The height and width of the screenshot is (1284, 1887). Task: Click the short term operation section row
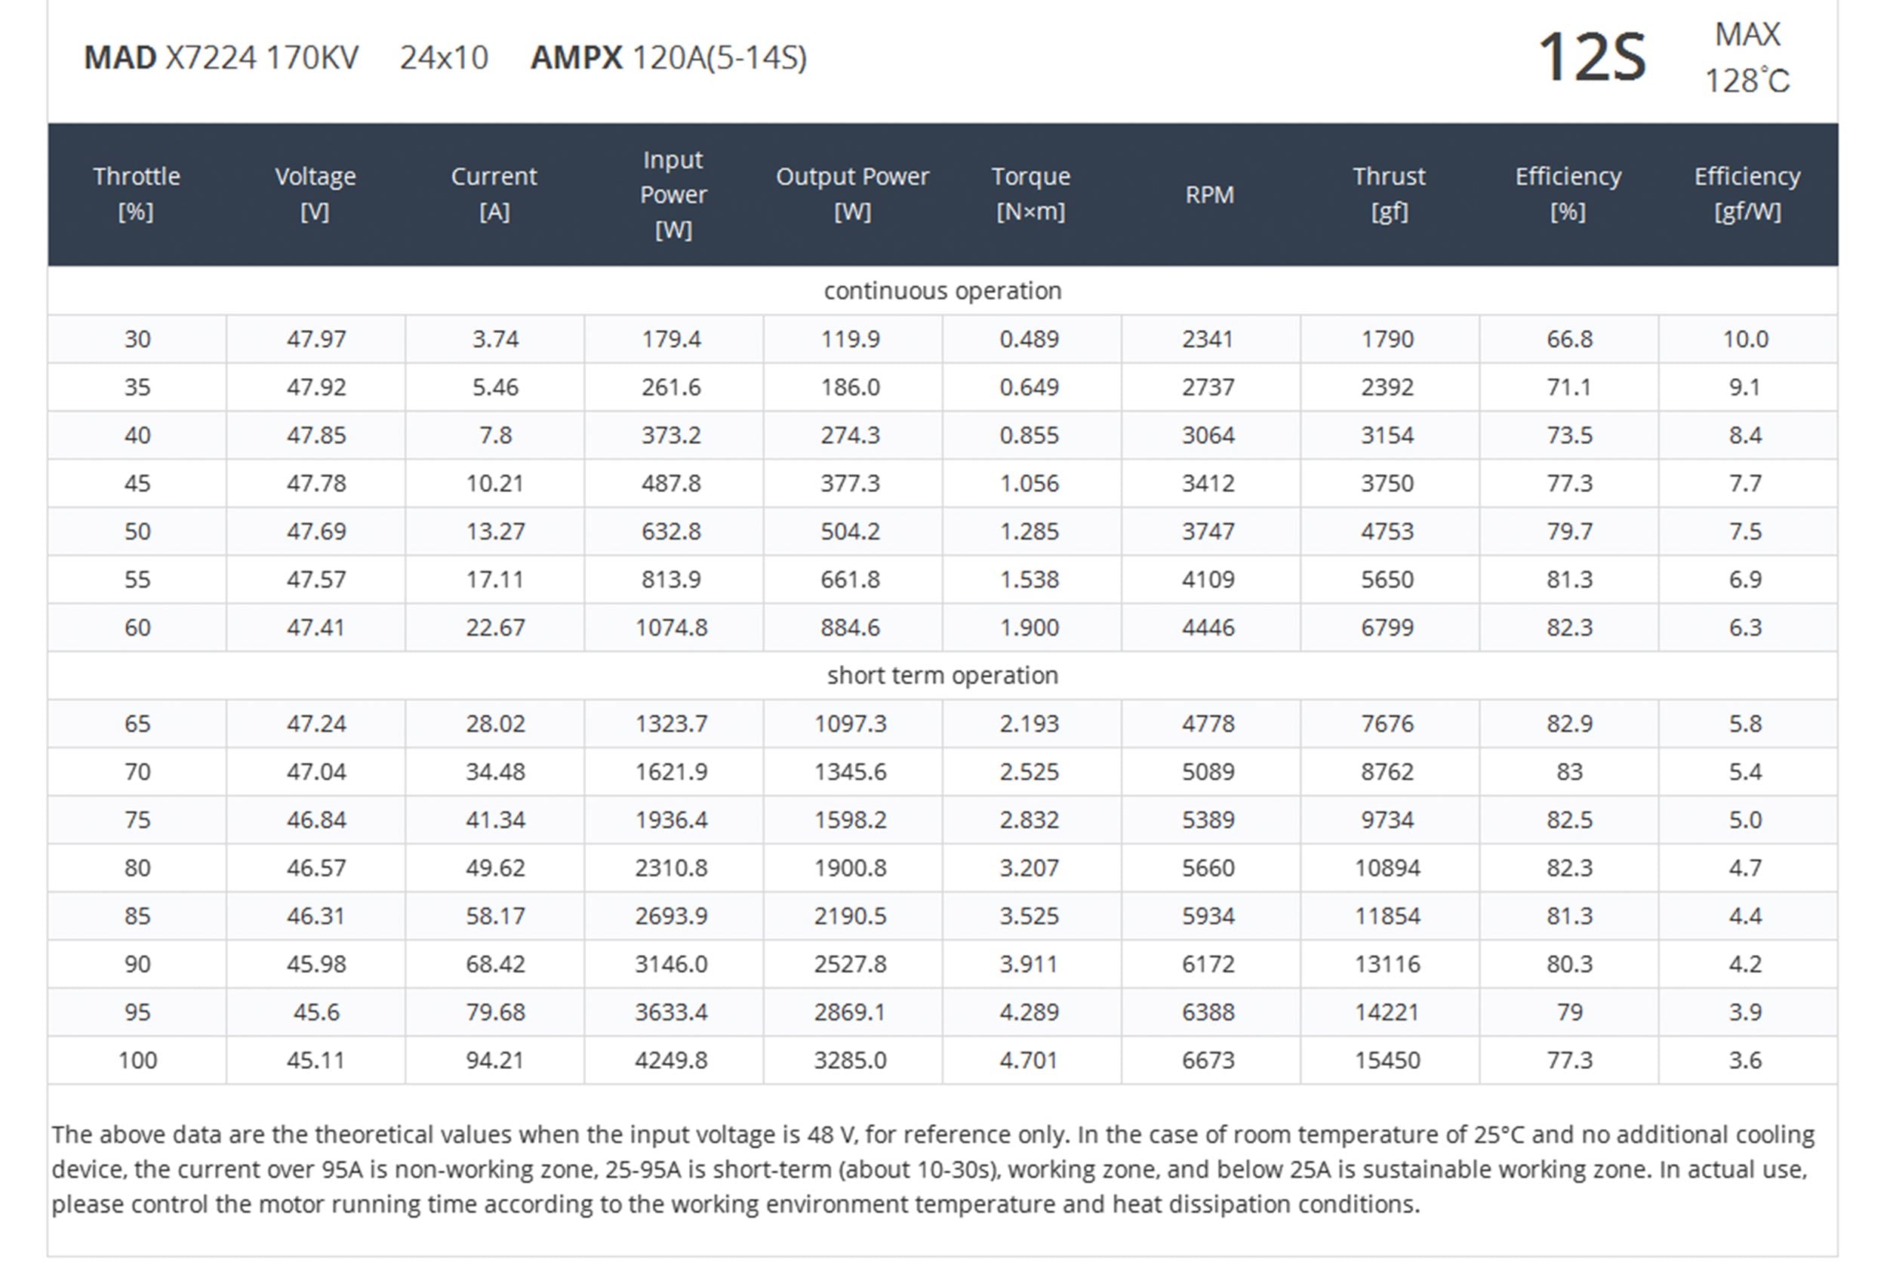(x=942, y=676)
